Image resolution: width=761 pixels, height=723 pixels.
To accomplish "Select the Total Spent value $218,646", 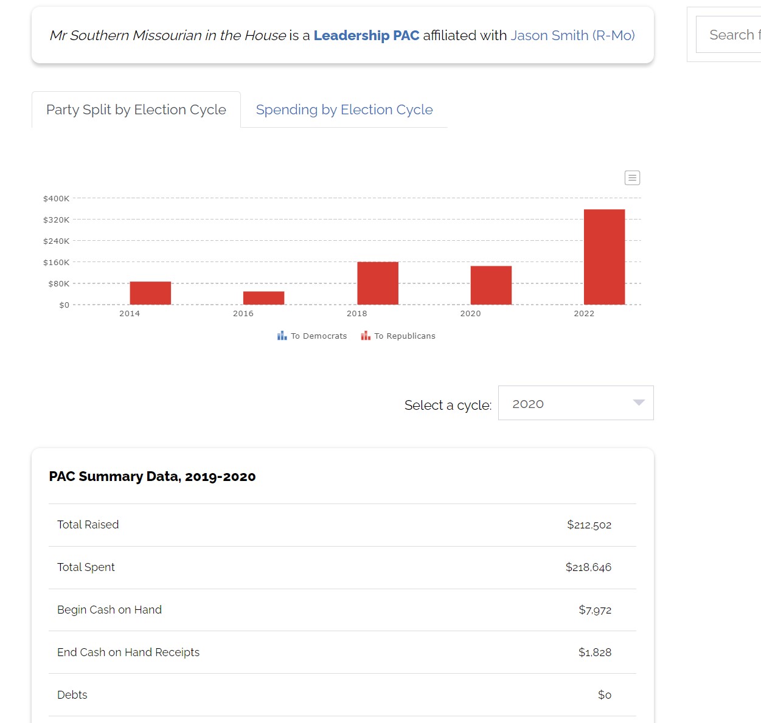I will (588, 567).
